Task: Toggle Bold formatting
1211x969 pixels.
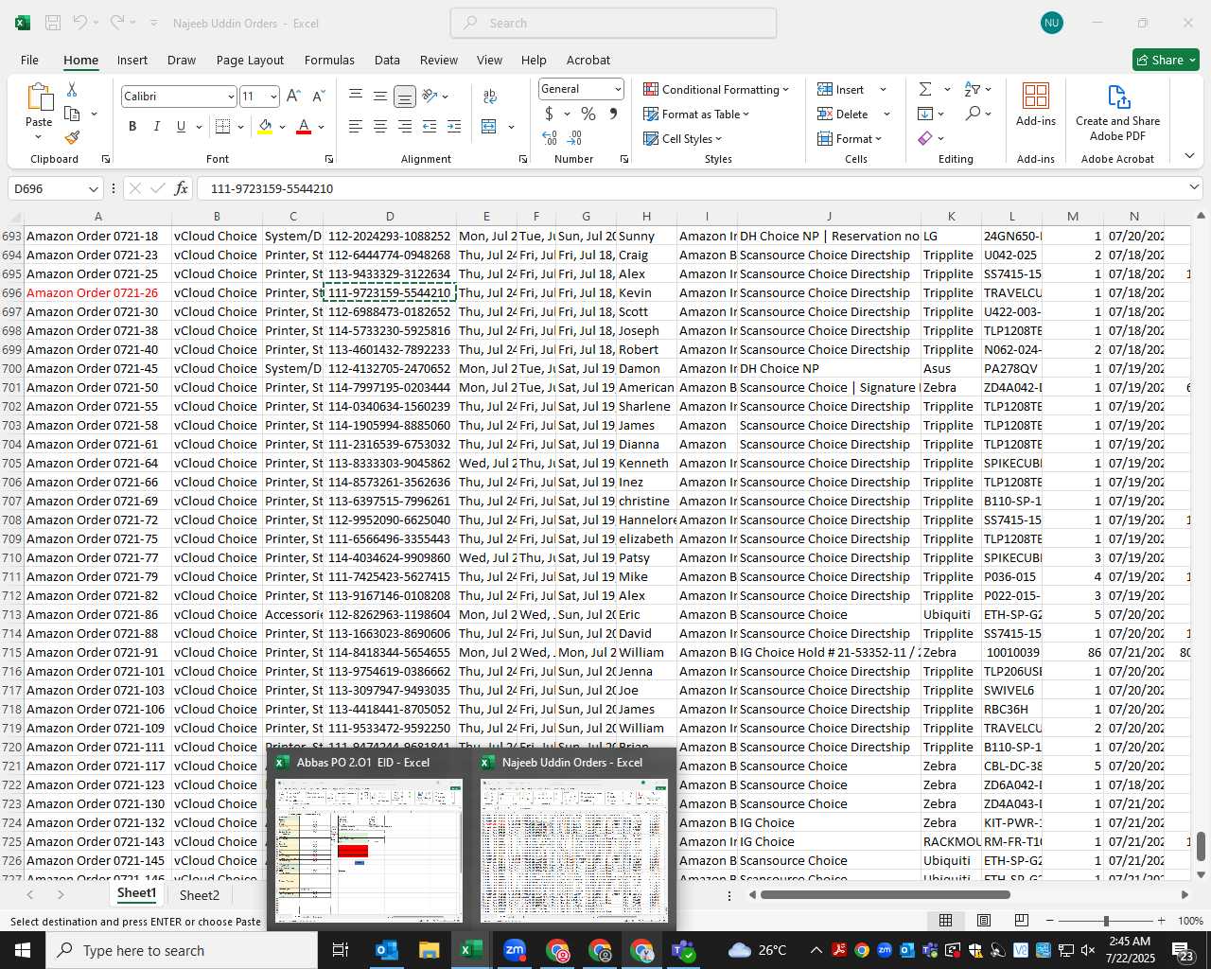Action: (132, 126)
